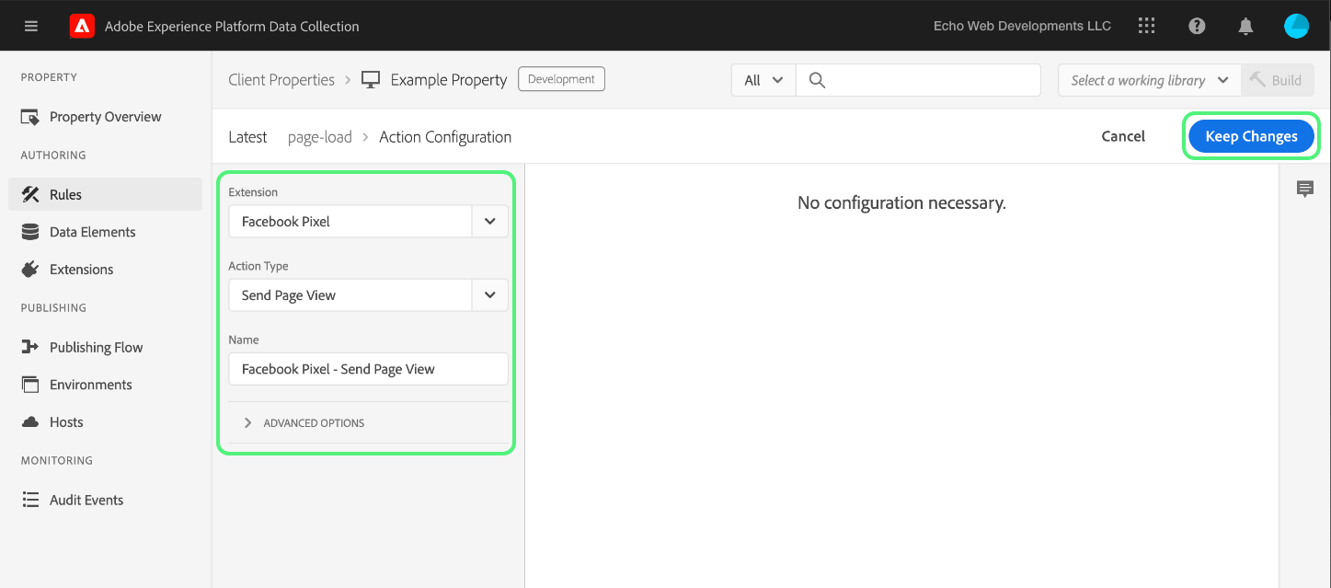Image resolution: width=1331 pixels, height=588 pixels.
Task: Expand the Action Type dropdown
Action: tap(489, 294)
